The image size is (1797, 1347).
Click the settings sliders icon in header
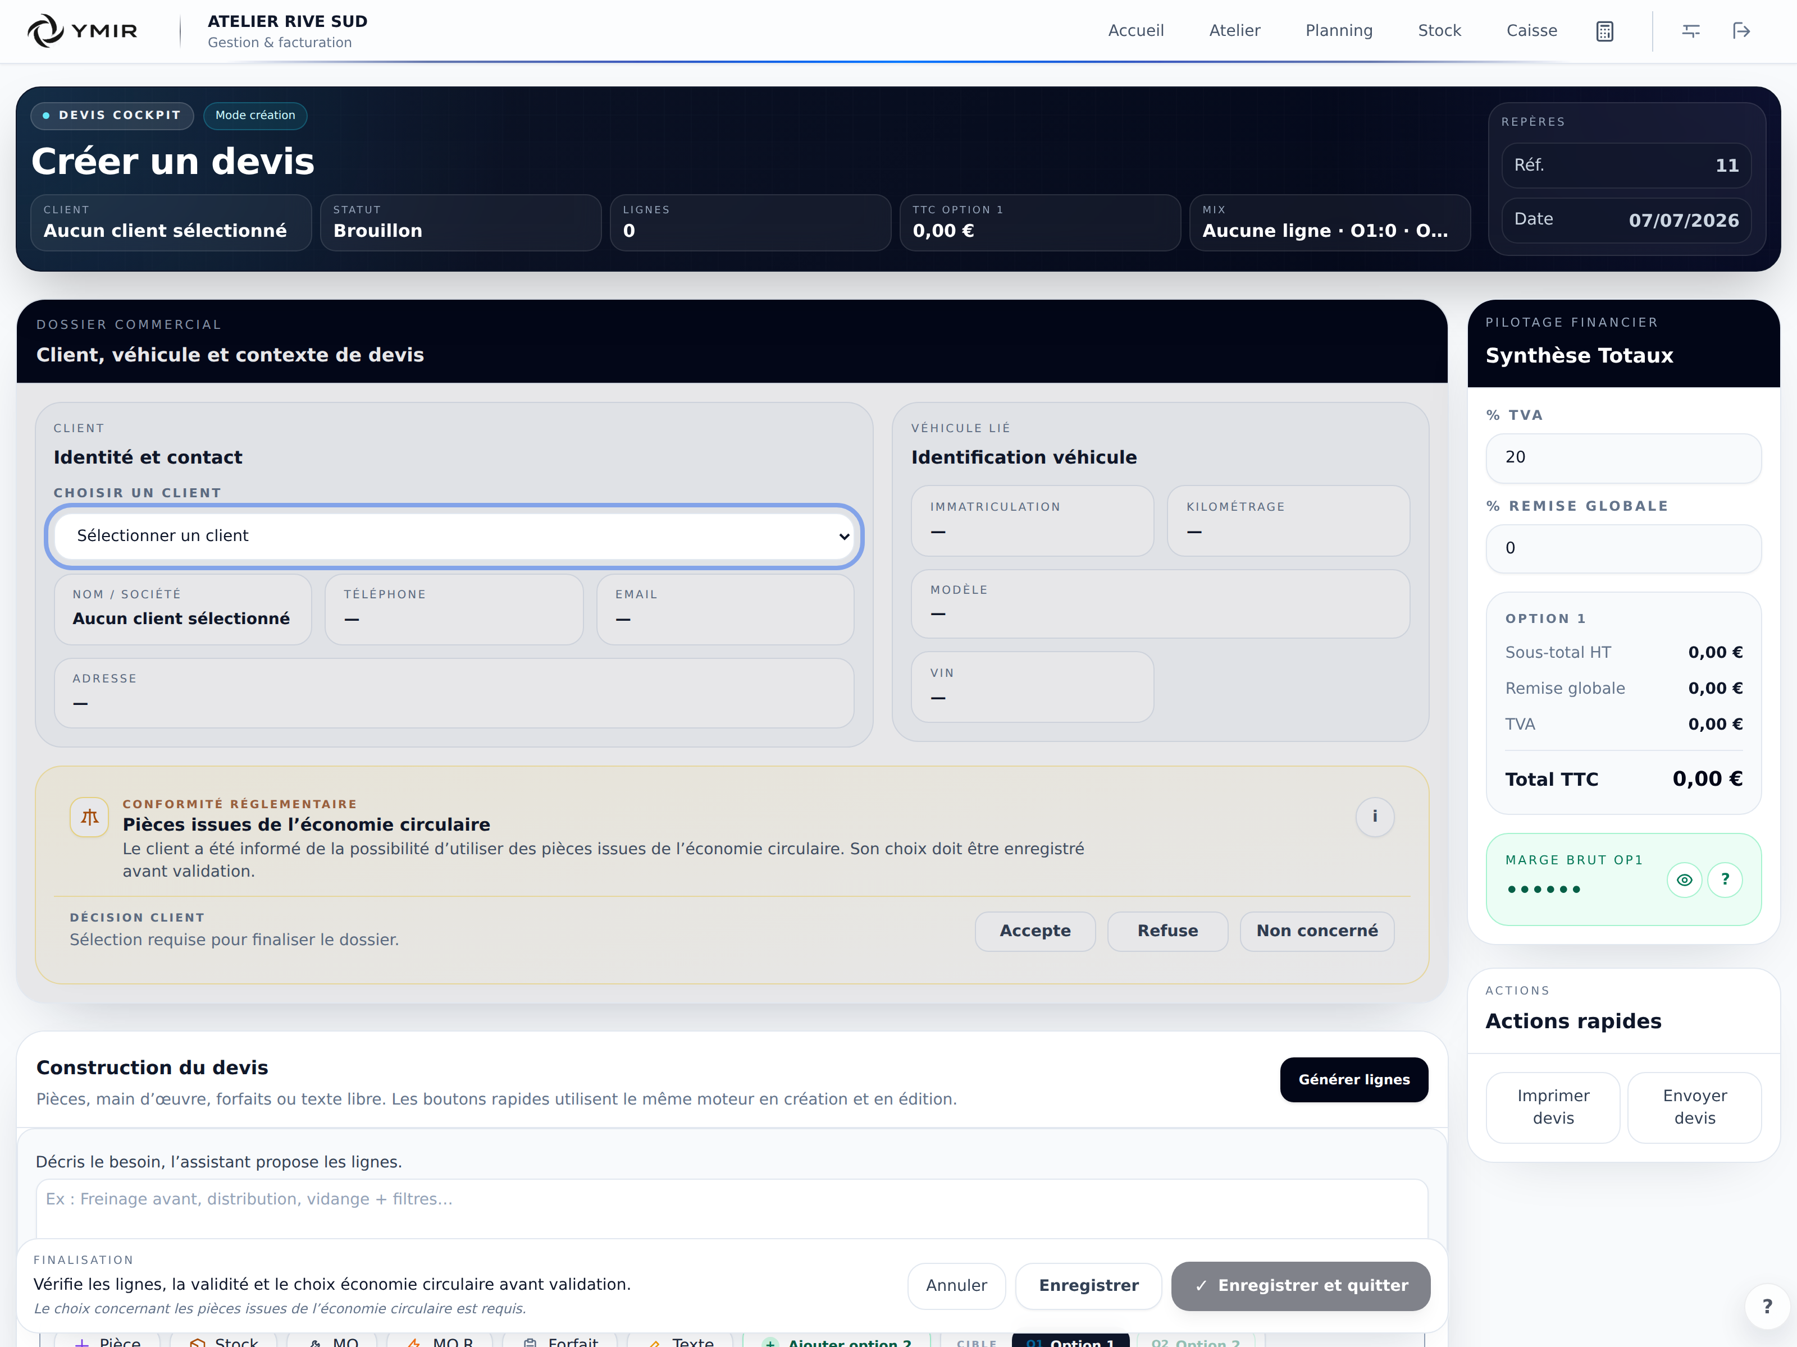point(1691,31)
